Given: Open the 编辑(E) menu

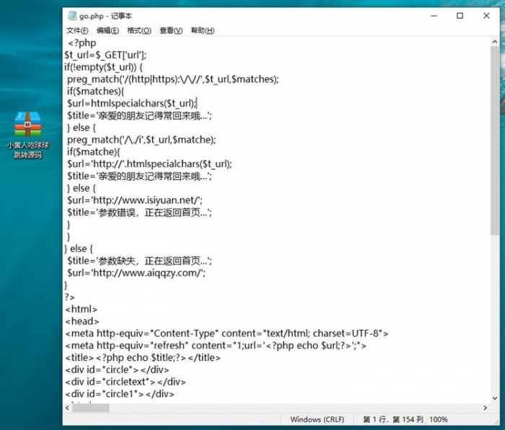Looking at the screenshot, I should tap(107, 30).
